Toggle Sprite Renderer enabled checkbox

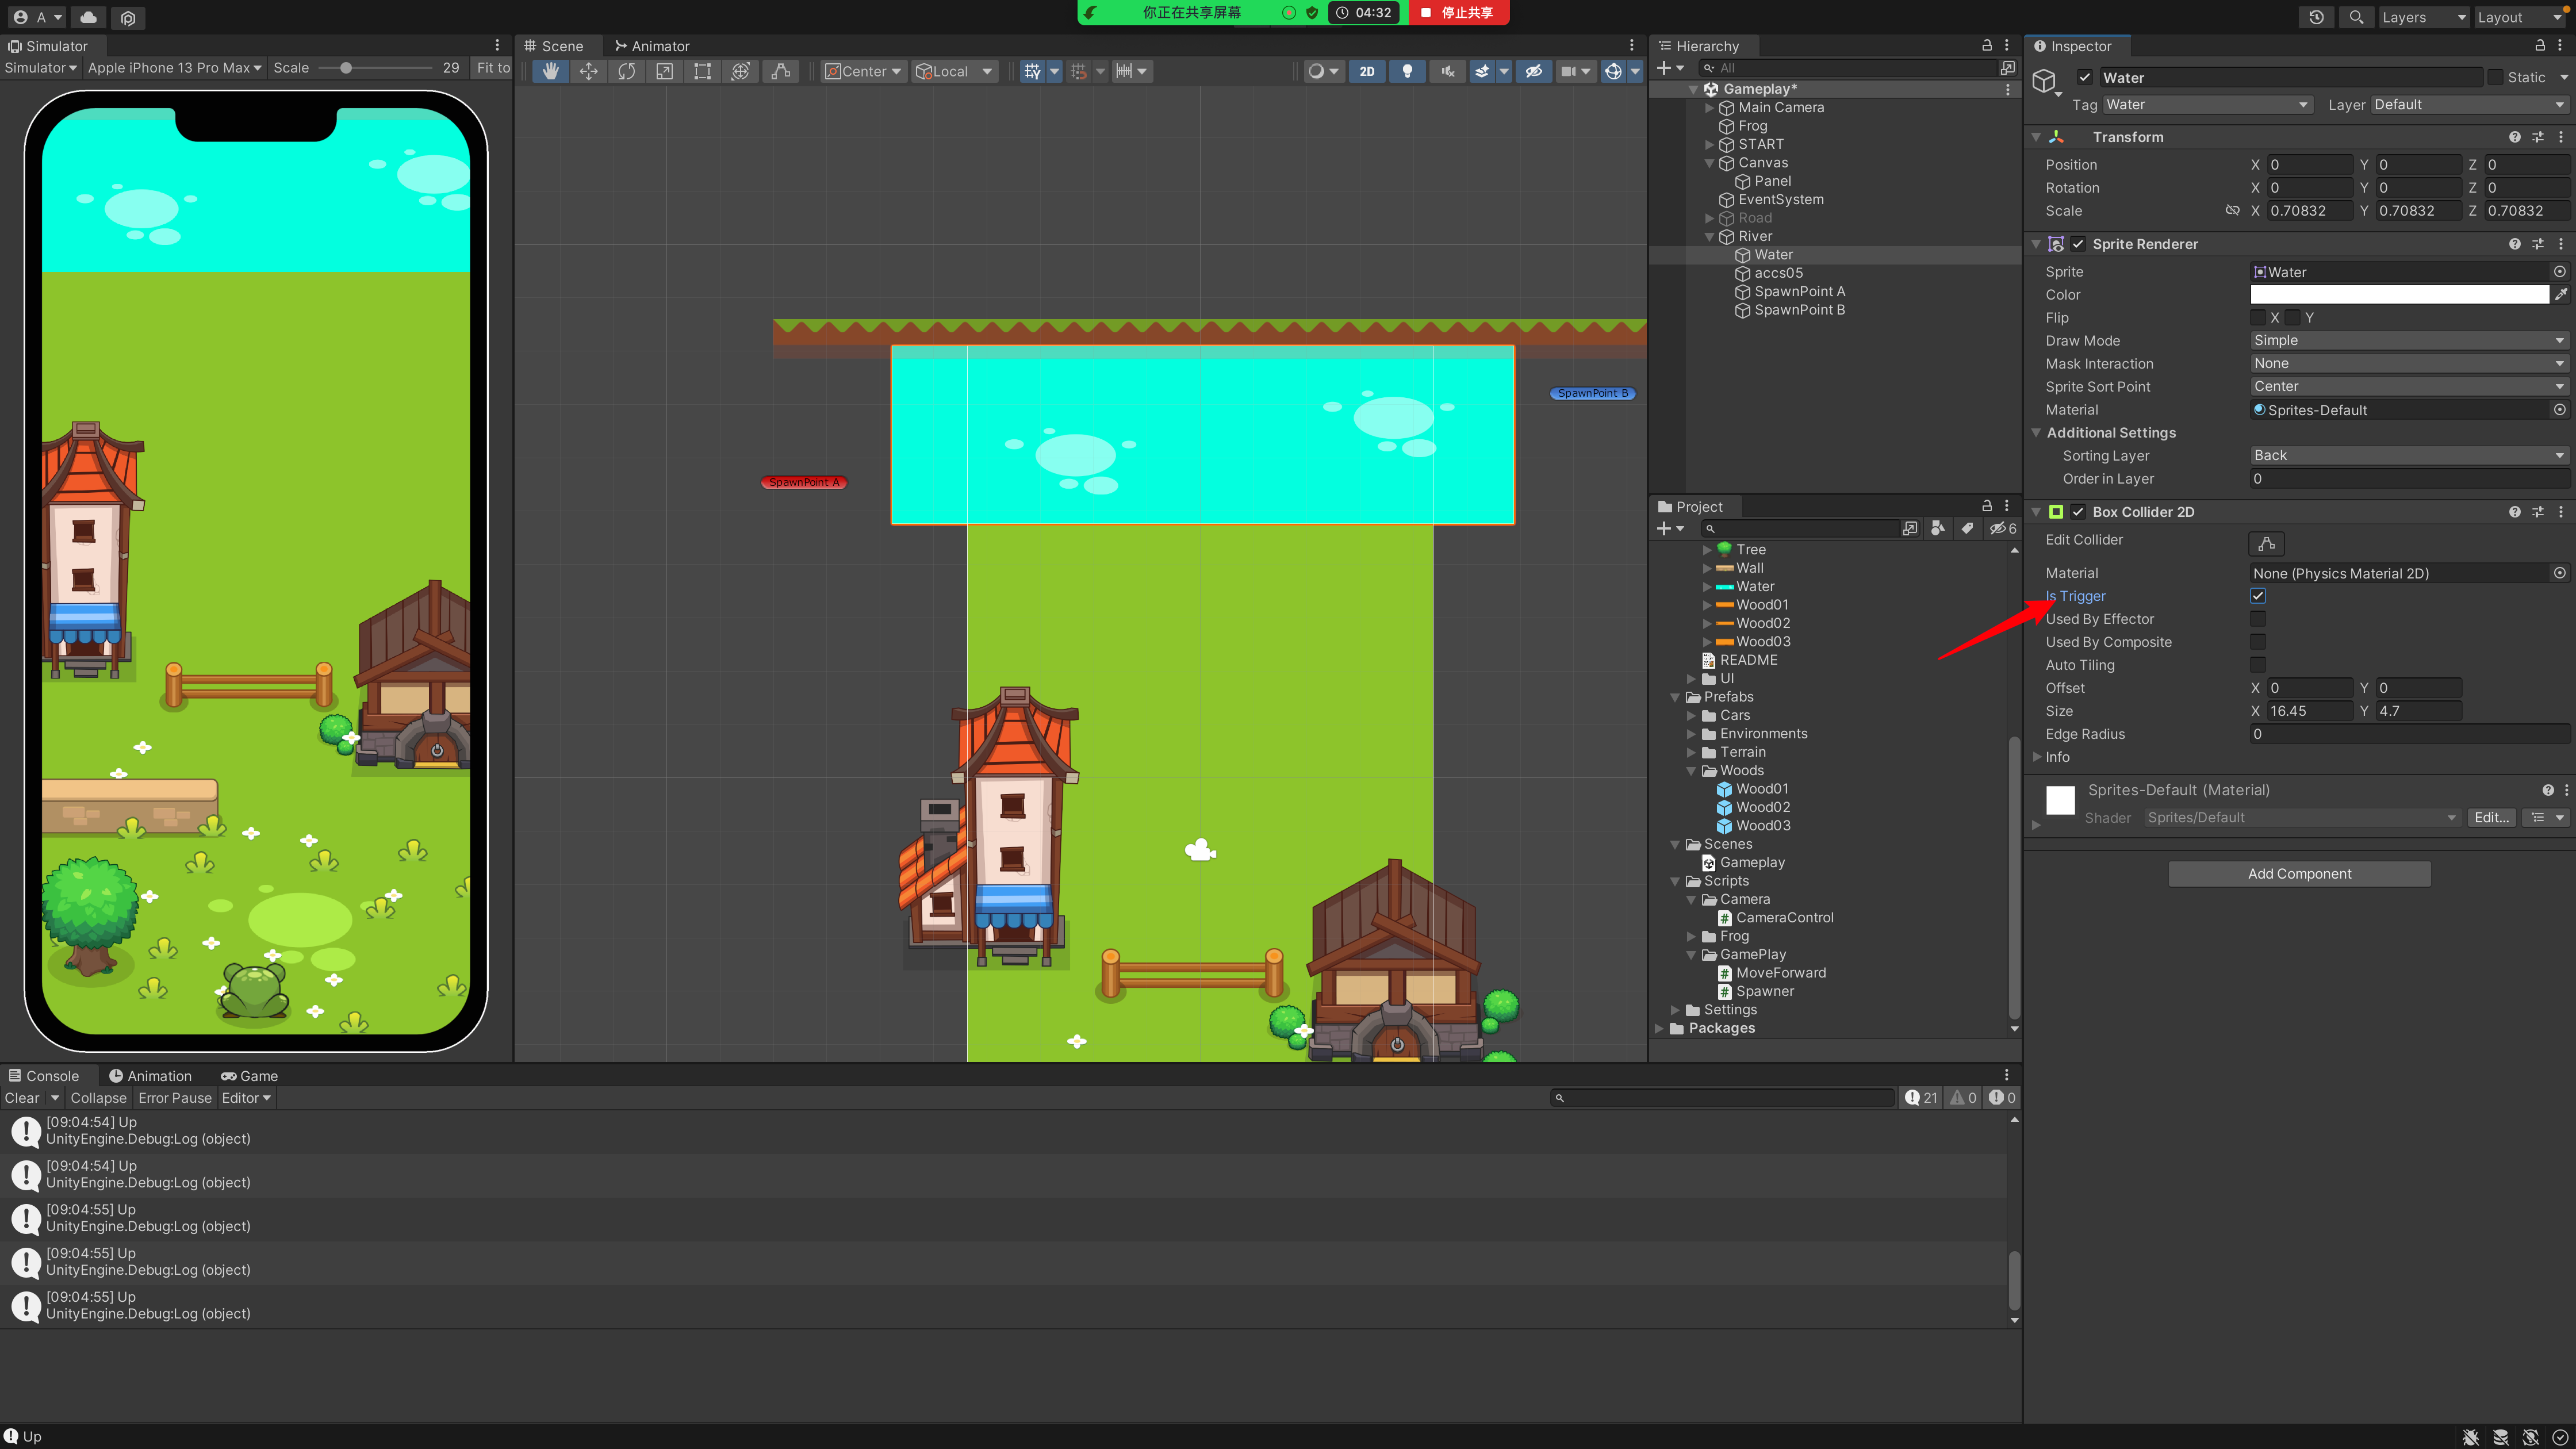(x=2078, y=244)
